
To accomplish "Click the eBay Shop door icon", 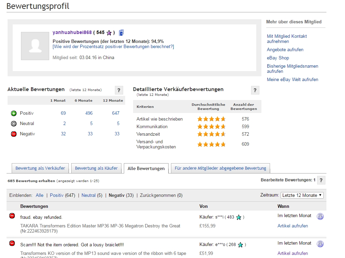I will pyautogui.click(x=121, y=33).
